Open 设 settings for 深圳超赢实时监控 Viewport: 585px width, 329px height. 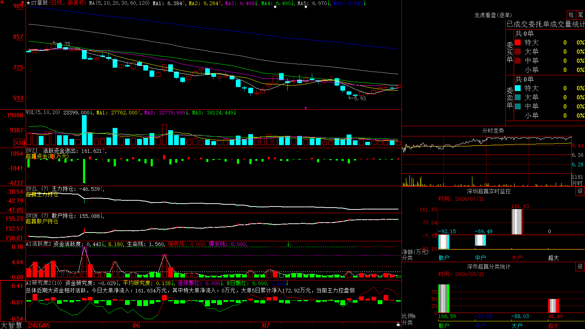[x=580, y=191]
